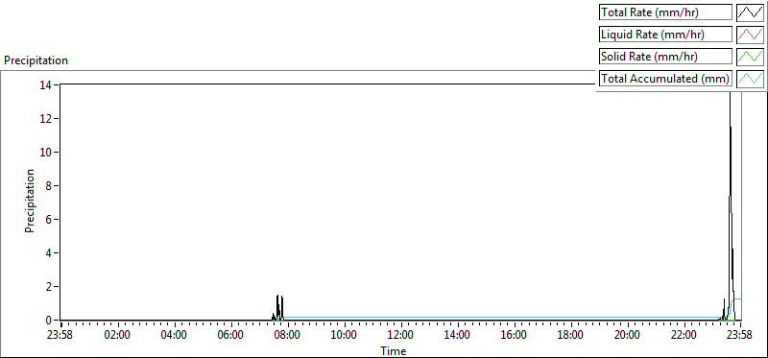Click the 20:00 time axis label

click(x=628, y=336)
